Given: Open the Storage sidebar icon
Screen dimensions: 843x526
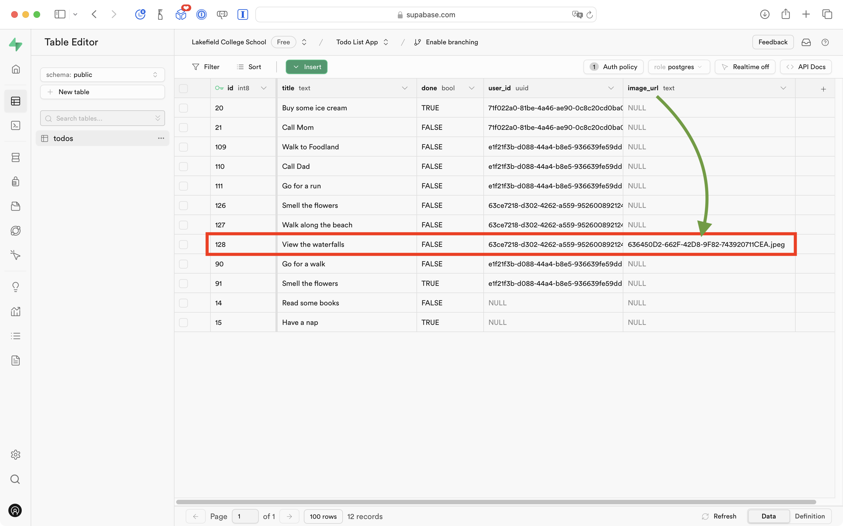Looking at the screenshot, I should pyautogui.click(x=15, y=206).
